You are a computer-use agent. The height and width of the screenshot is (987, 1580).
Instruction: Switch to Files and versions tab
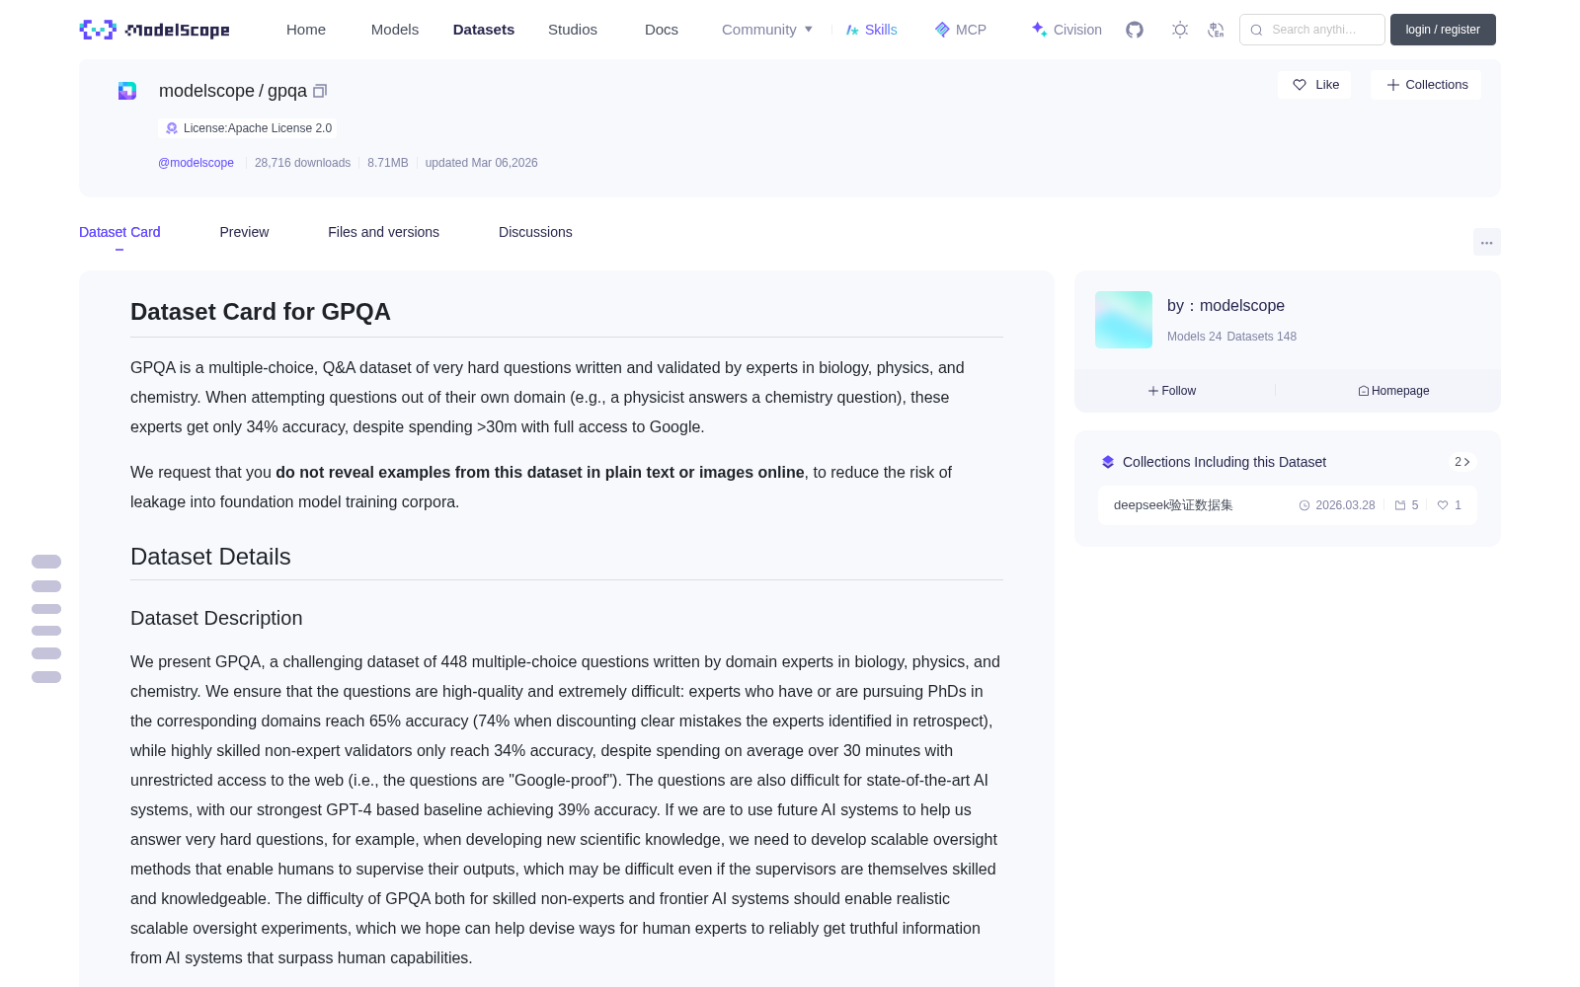pyautogui.click(x=383, y=232)
